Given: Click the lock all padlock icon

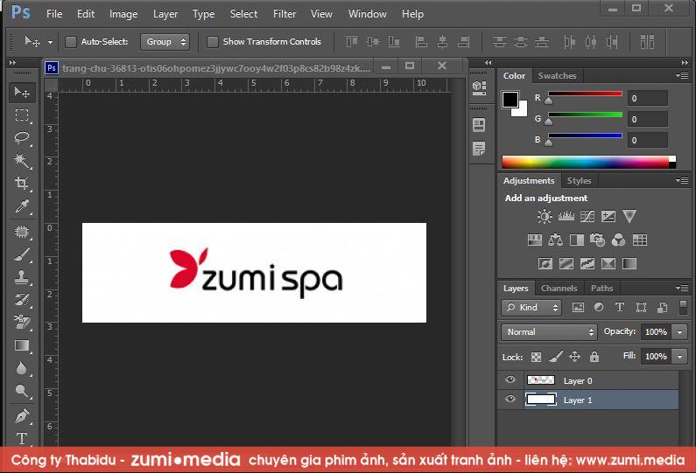Looking at the screenshot, I should [594, 357].
